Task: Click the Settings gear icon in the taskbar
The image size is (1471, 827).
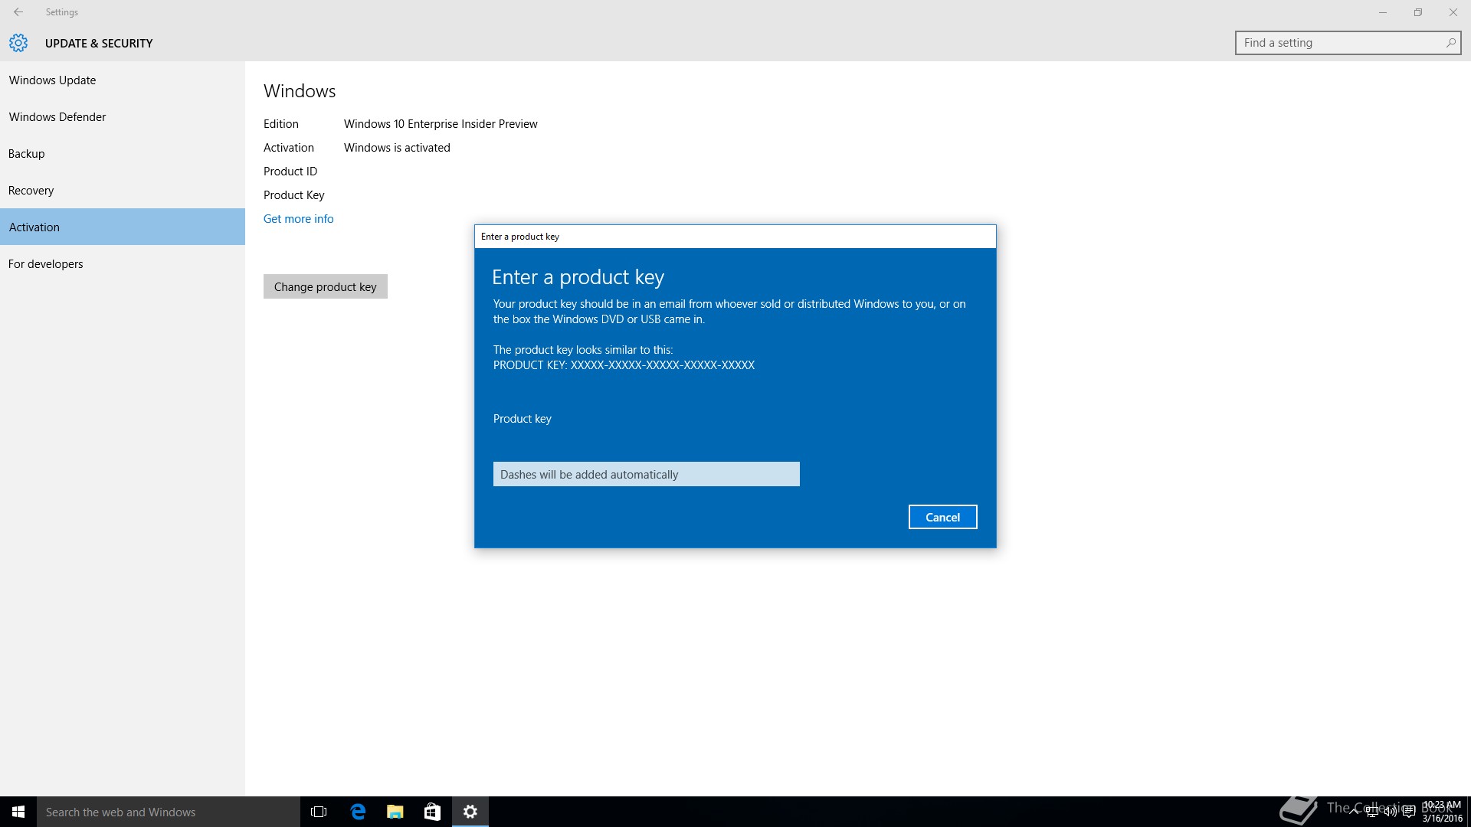Action: coord(470,812)
